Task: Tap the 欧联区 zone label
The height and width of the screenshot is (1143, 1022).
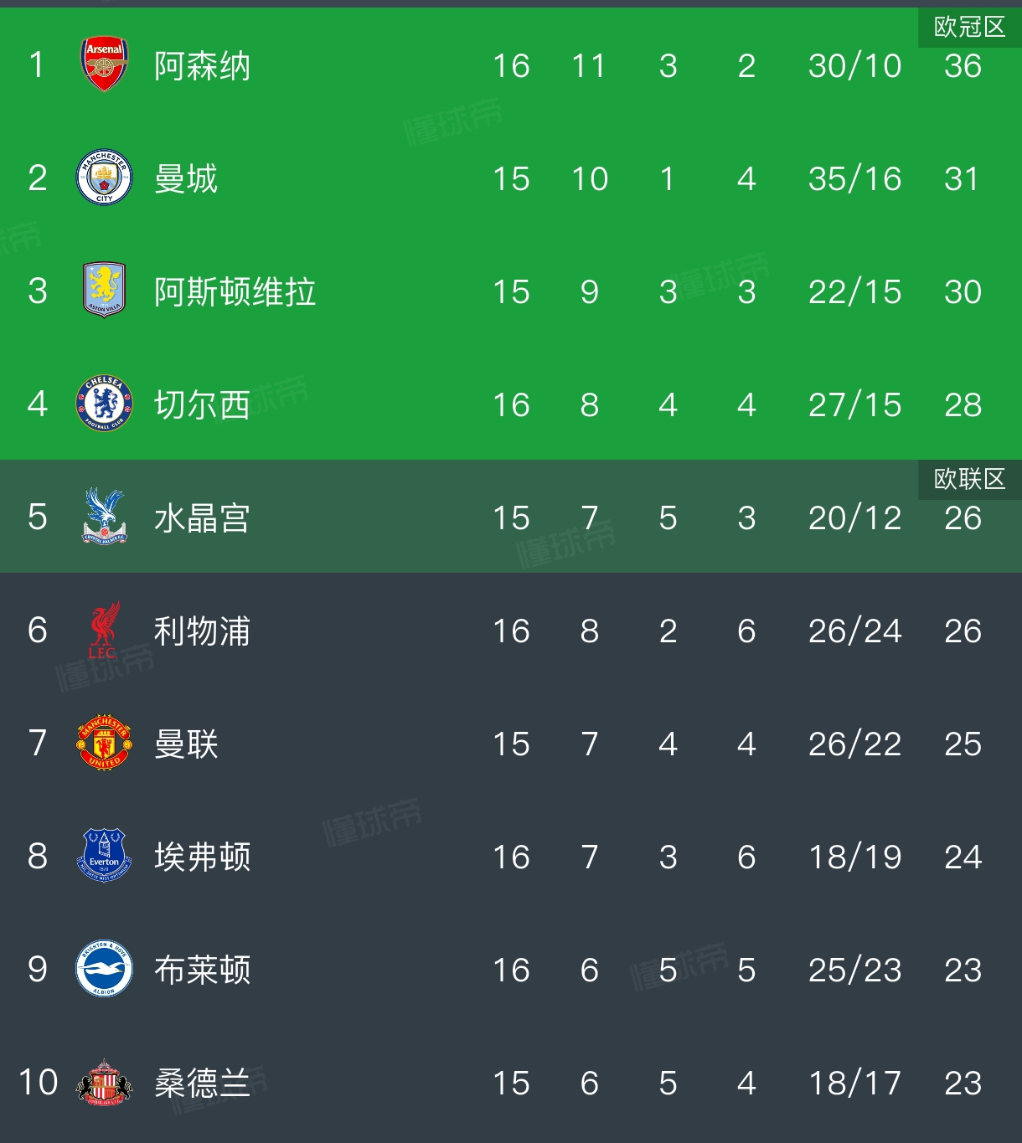Action: 969,479
